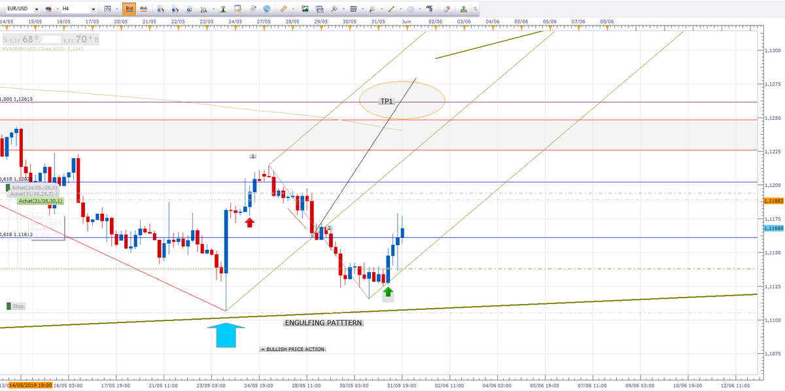This screenshot has height=391, width=785.
Task: Click the blue 1,11680 current price tag
Action: [773, 228]
